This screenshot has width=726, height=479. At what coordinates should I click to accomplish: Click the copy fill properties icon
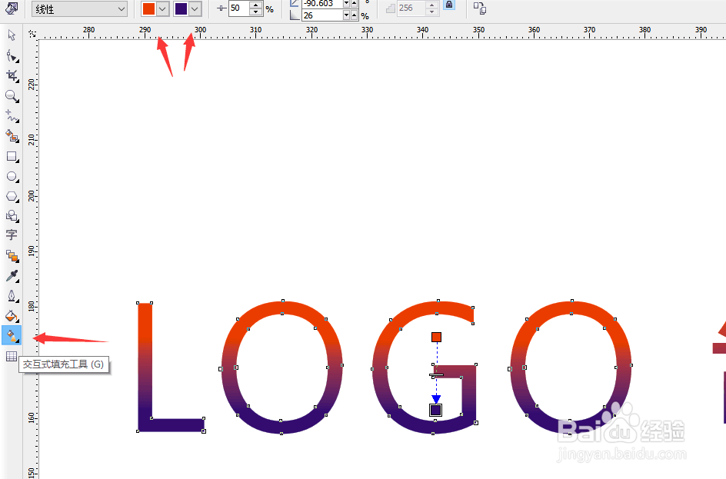click(478, 8)
